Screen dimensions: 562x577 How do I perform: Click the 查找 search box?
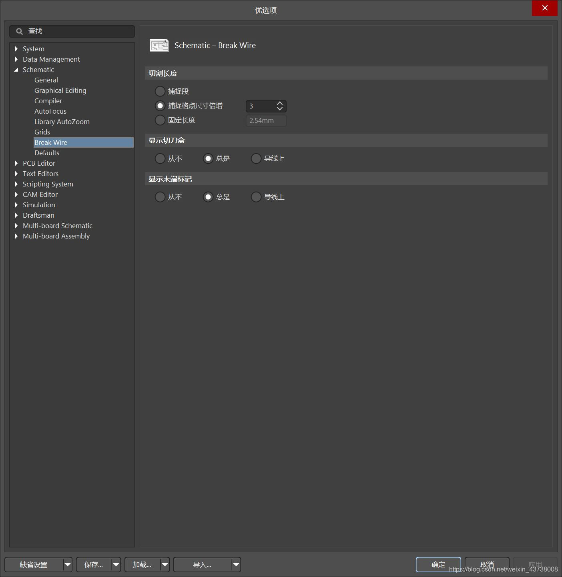click(72, 31)
